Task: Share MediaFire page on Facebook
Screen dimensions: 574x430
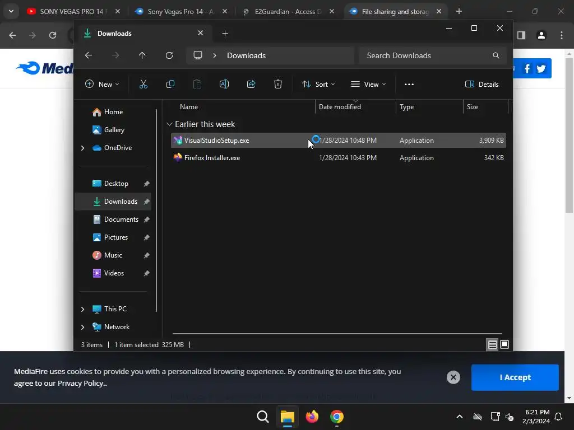Action: pos(527,68)
